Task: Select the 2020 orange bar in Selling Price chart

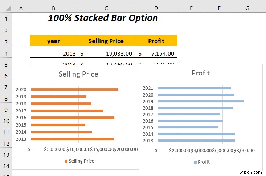Action: click(75, 89)
